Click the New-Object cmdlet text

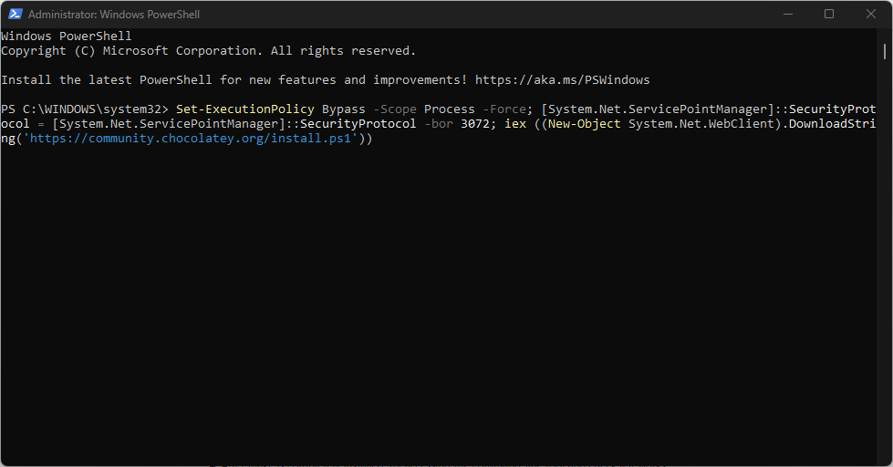585,123
